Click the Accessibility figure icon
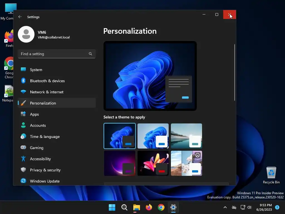This screenshot has height=214, width=285. click(x=23, y=159)
